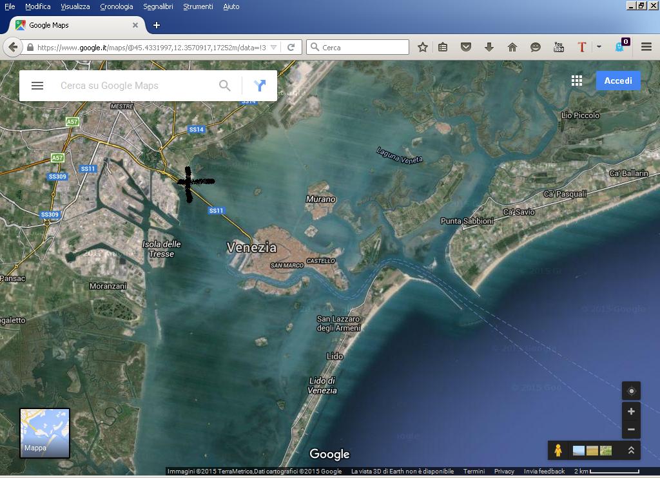Viewport: 660px width, 478px height.
Task: Open the Aiuto menu
Action: tap(231, 6)
